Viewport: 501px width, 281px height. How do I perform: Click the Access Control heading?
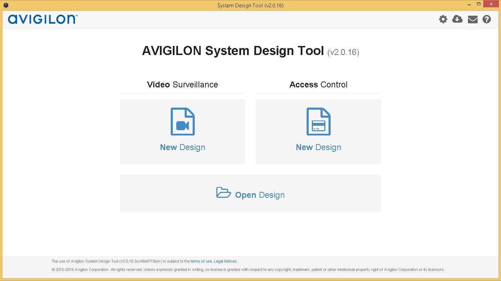[x=318, y=85]
